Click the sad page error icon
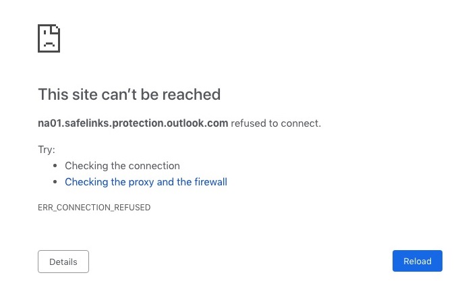This screenshot has height=300, width=458. point(49,38)
